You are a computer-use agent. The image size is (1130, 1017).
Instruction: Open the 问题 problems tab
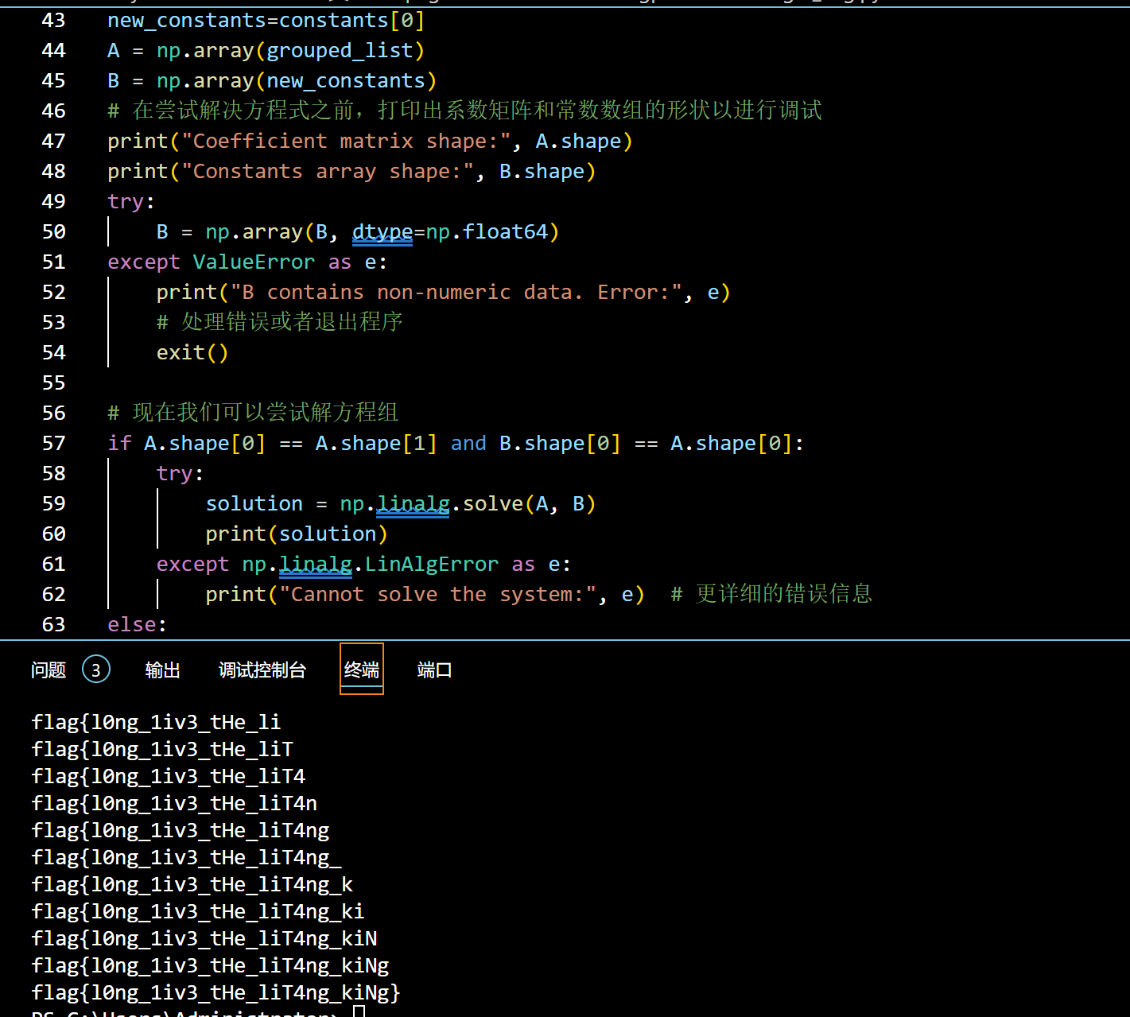point(49,670)
